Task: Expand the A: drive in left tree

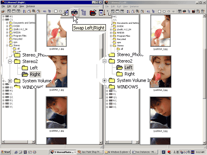Action: tap(3, 17)
